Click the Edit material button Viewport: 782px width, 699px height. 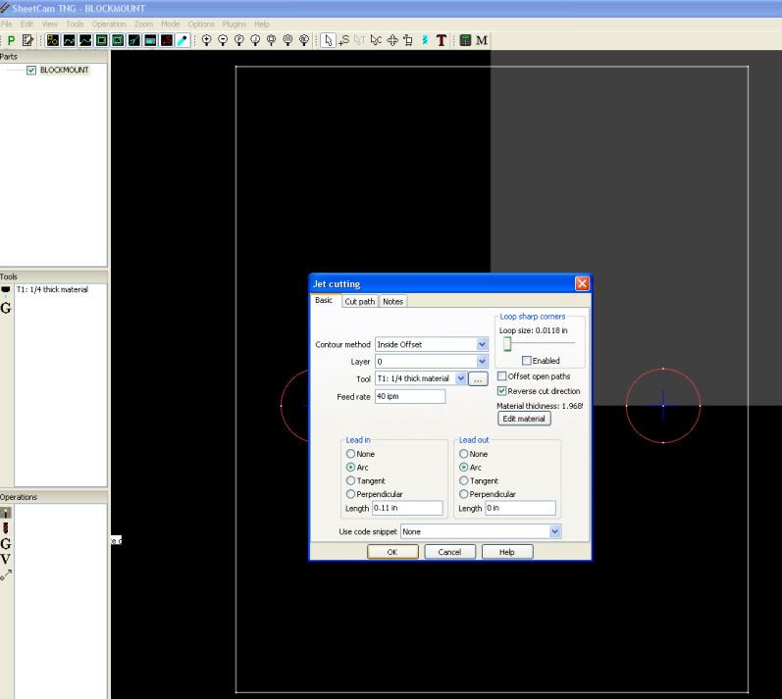point(524,419)
